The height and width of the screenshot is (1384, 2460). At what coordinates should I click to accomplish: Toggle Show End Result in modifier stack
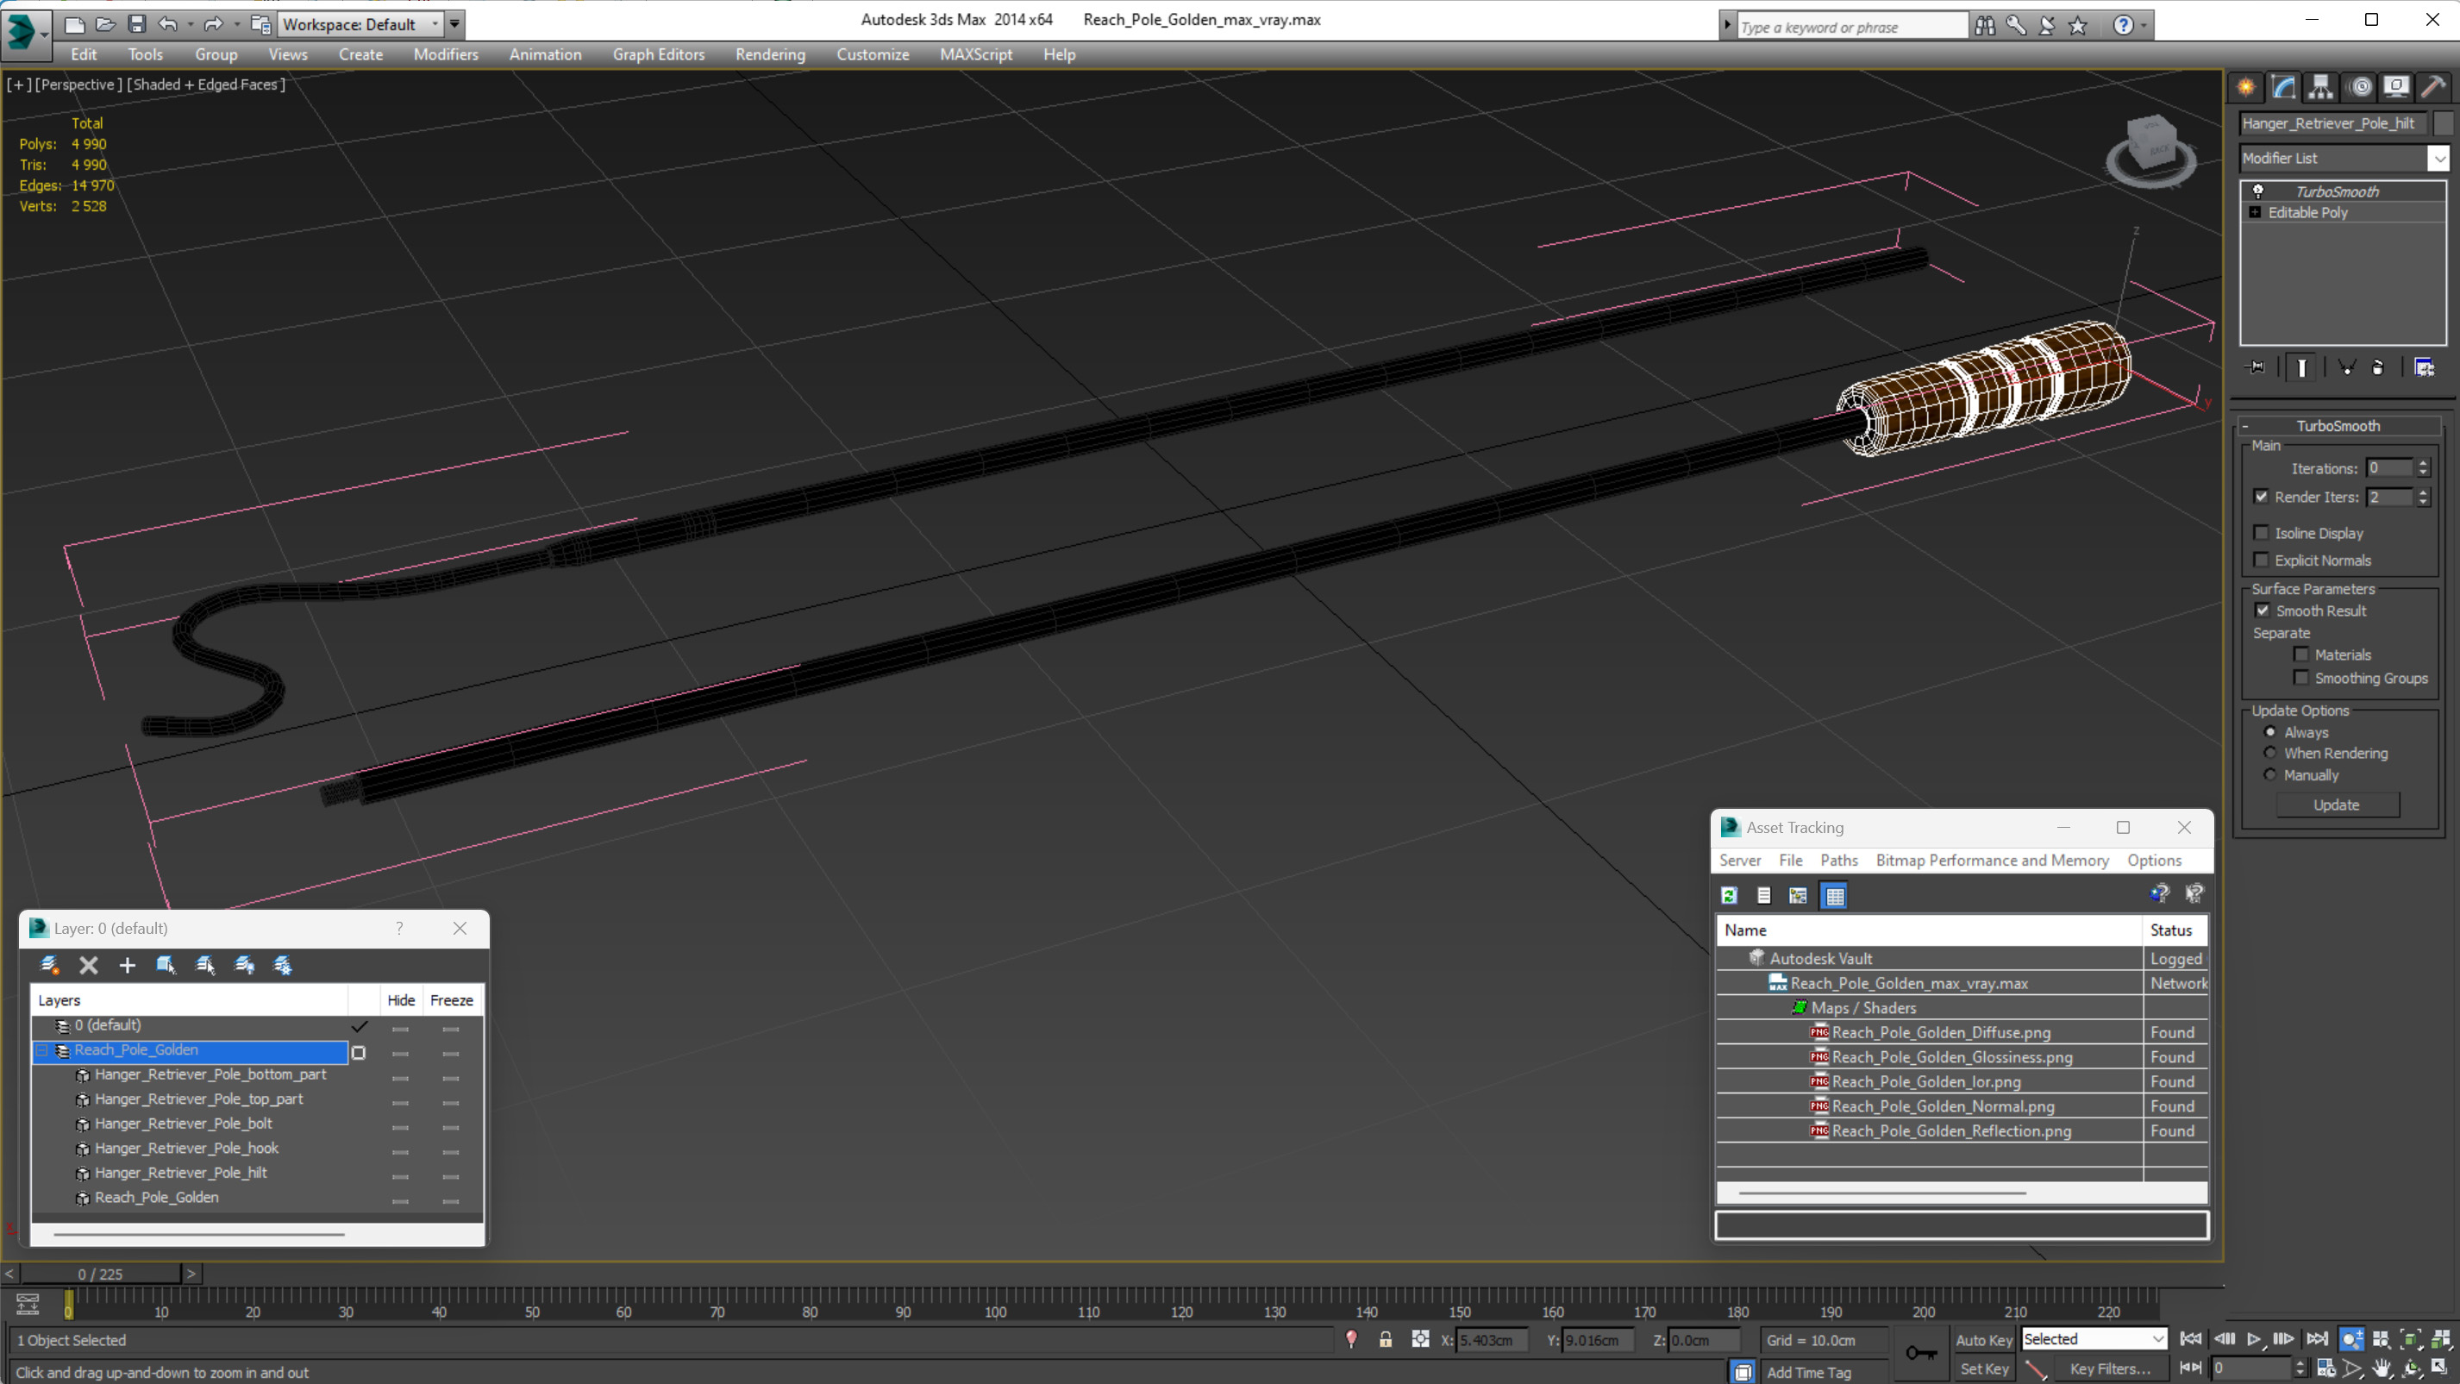pos(2301,366)
